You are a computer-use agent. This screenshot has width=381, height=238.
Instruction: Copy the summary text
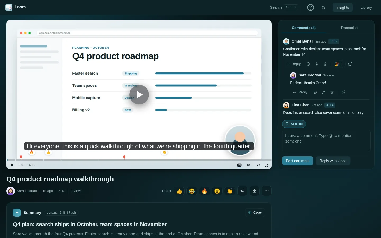[255, 213]
